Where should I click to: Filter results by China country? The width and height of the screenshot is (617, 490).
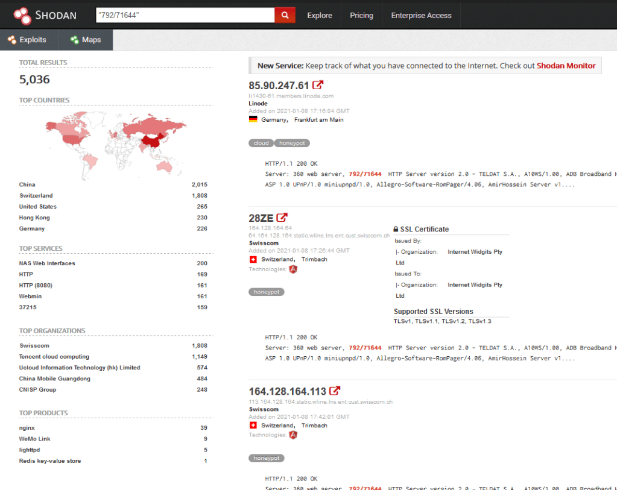[x=27, y=184]
